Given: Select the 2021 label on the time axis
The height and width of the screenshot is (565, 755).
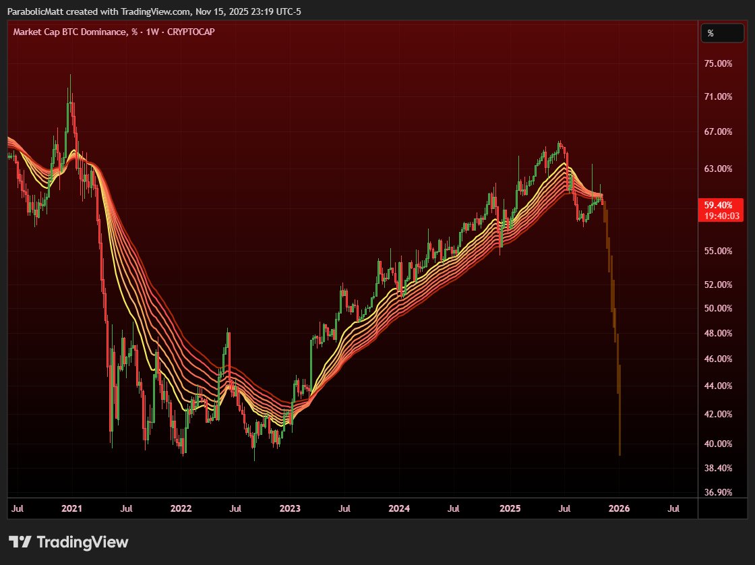Looking at the screenshot, I should point(72,508).
